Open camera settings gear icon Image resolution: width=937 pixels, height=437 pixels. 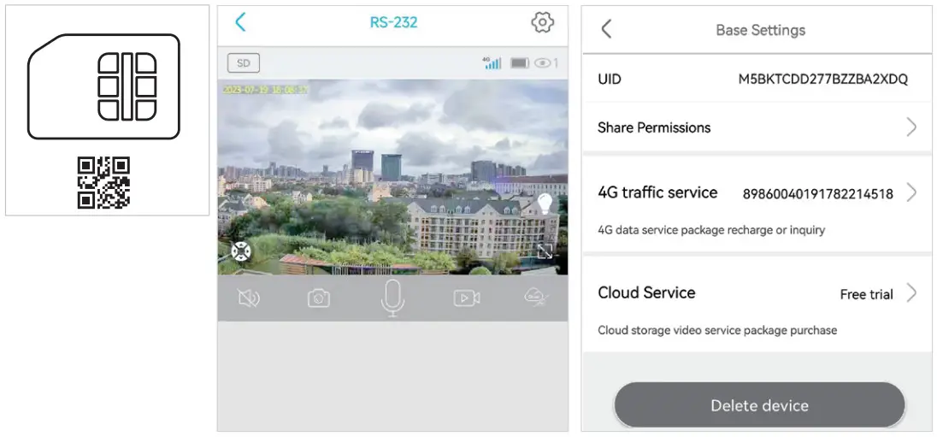[x=542, y=23]
